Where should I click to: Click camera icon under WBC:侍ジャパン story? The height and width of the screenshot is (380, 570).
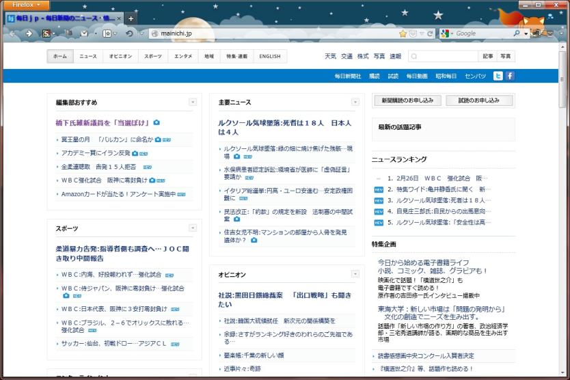(x=66, y=296)
